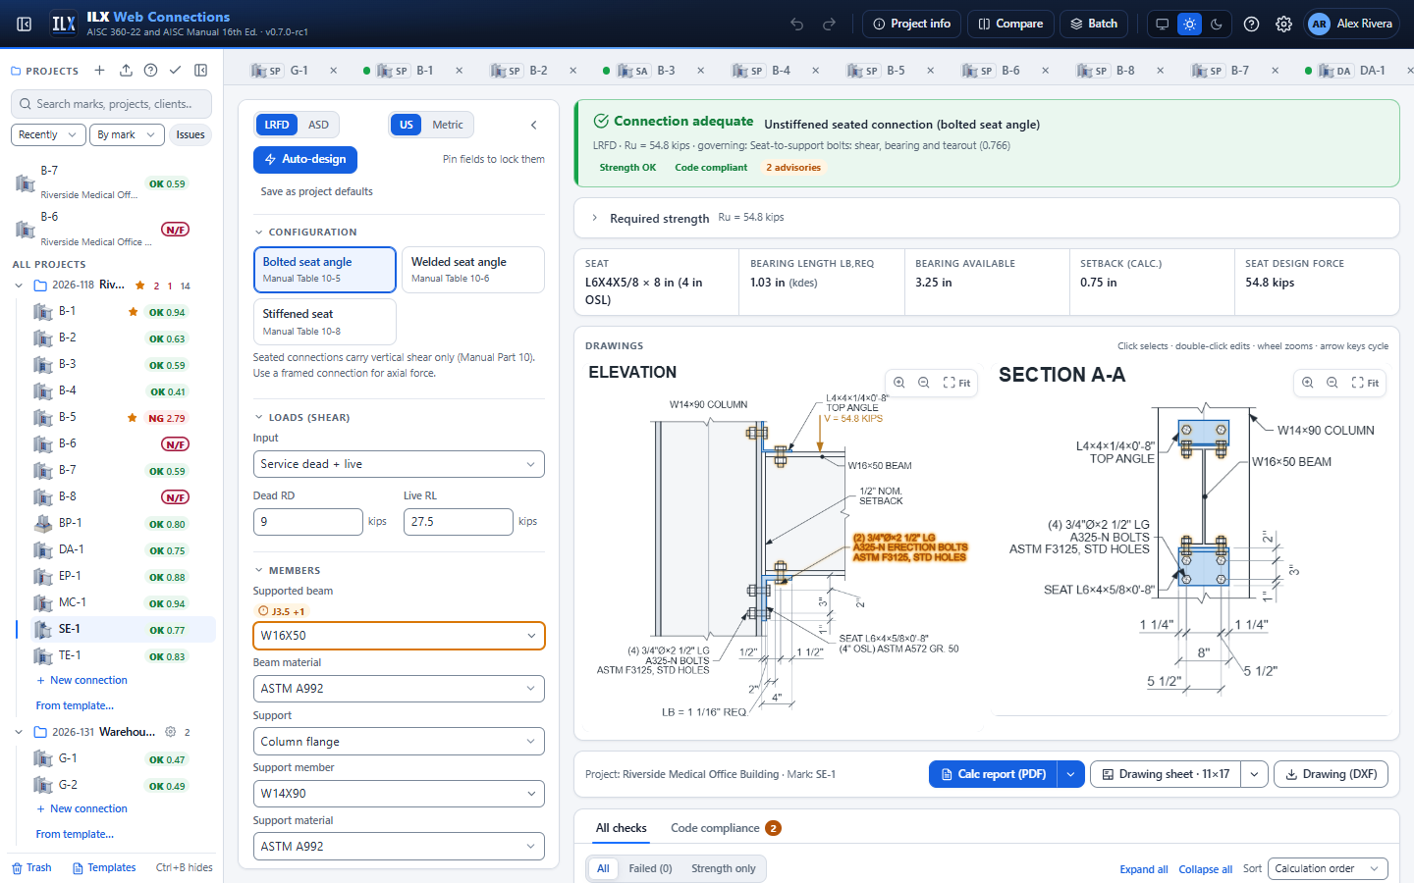The image size is (1414, 883).
Task: Zoom out on the Section A-A drawing
Action: click(1332, 383)
